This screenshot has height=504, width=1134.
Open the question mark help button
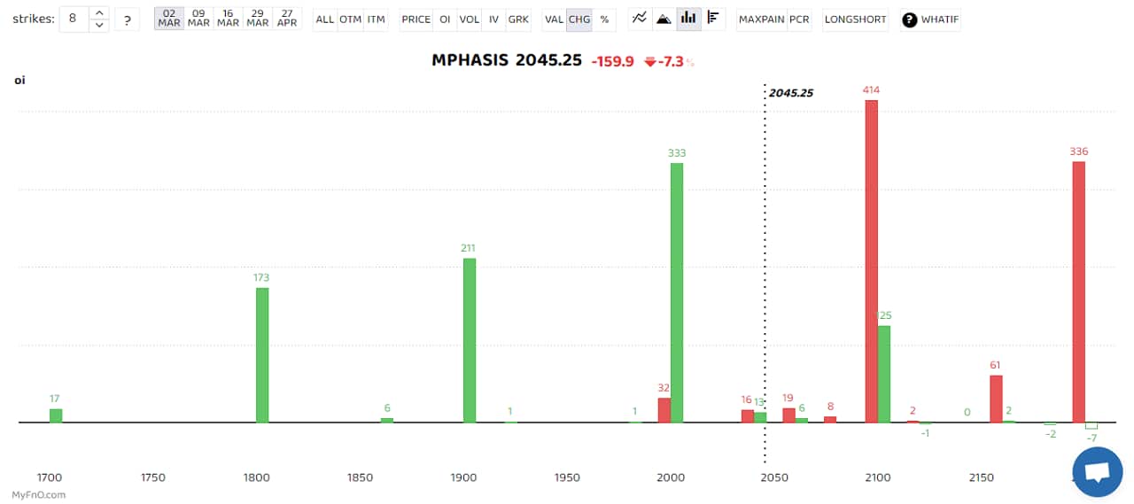[x=128, y=19]
